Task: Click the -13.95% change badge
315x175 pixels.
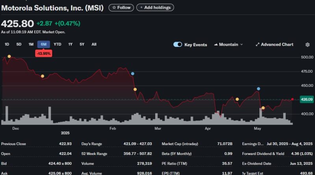Action: point(44,53)
